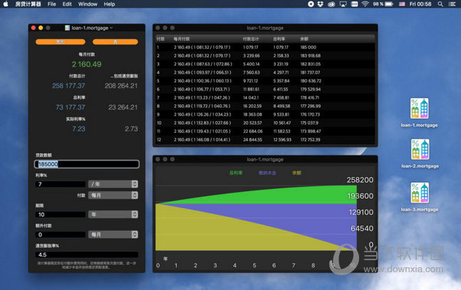The height and width of the screenshot is (290, 461).
Task: Click the battery status icon
Action: 389,4
